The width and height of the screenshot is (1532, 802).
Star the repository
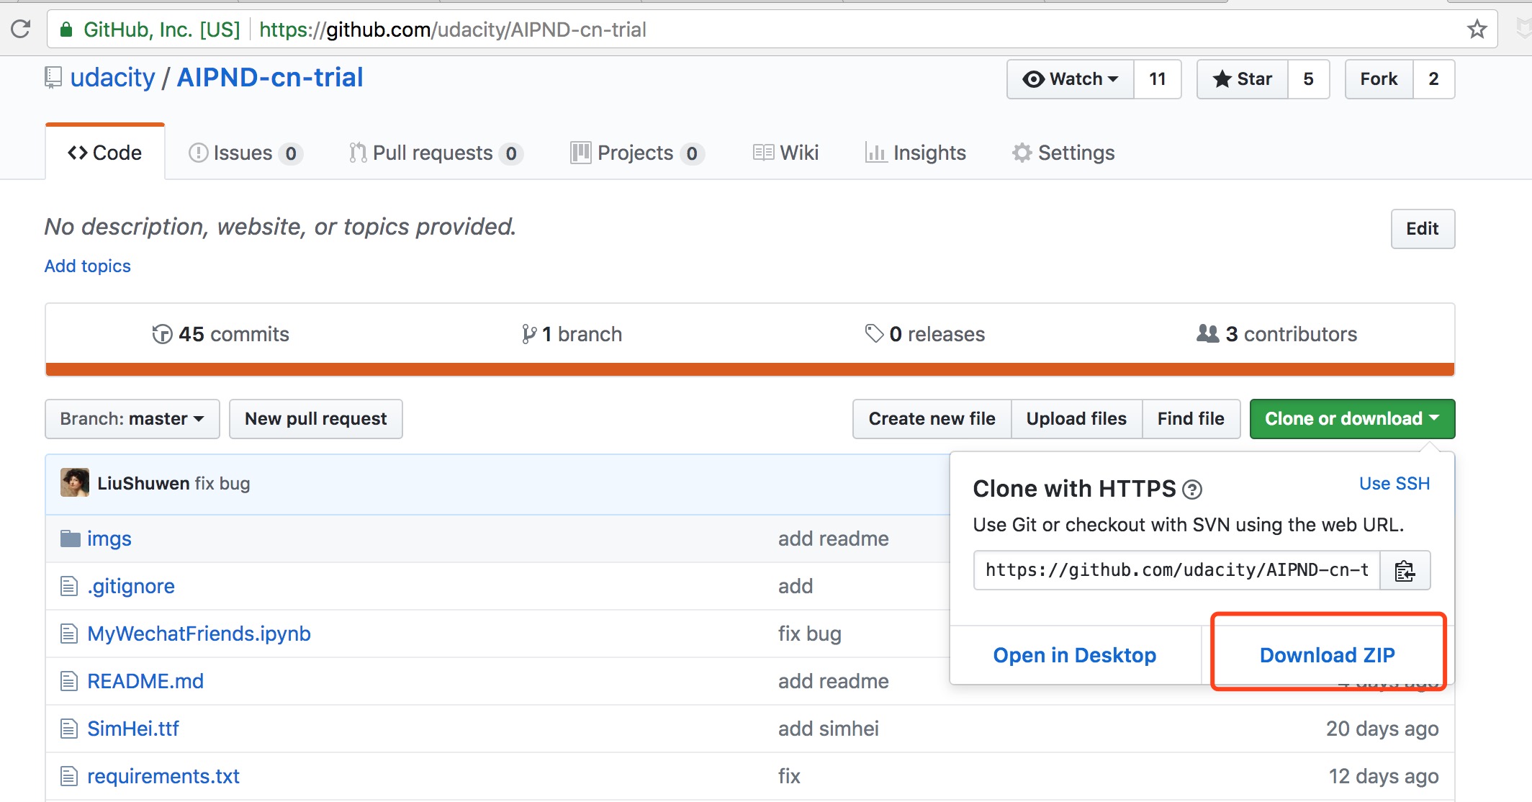[x=1243, y=79]
